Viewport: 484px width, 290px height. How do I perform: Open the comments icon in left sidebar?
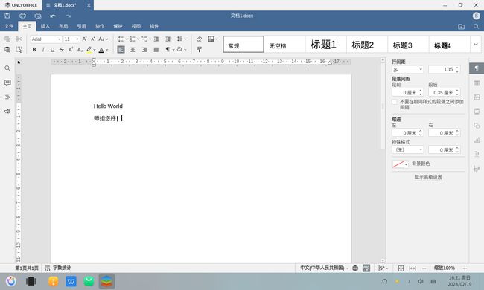pyautogui.click(x=7, y=83)
